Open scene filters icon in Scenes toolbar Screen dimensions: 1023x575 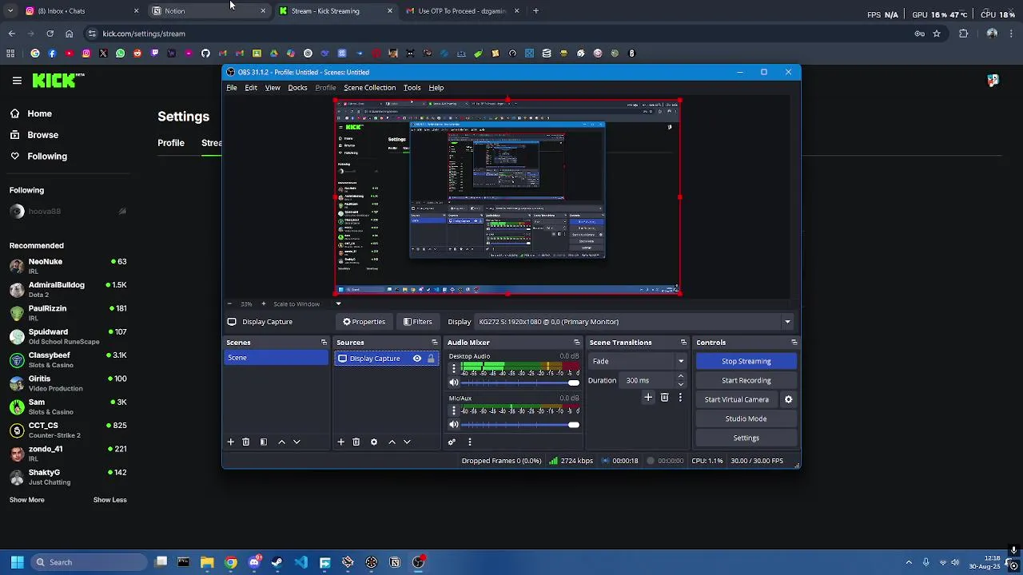point(263,442)
